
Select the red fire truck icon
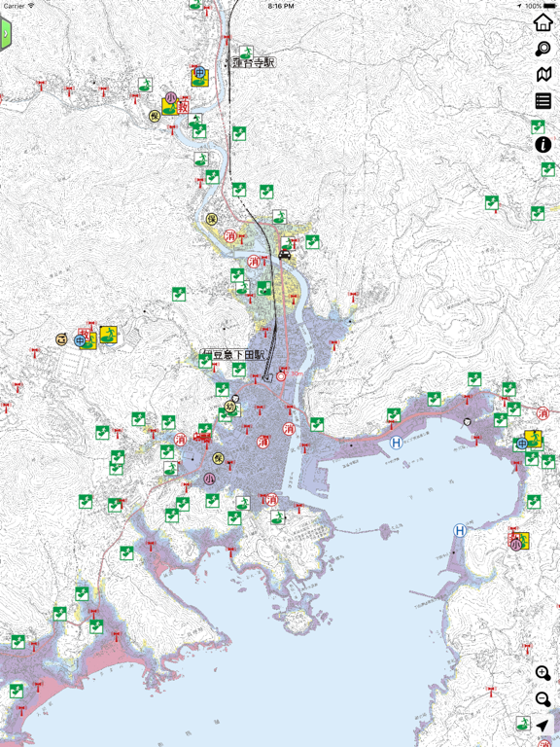(x=202, y=437)
